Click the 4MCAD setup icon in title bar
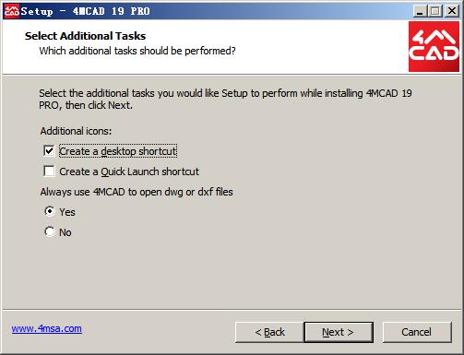 pos(12,11)
